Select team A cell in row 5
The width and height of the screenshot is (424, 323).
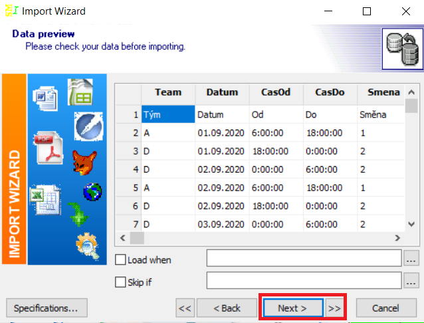point(168,187)
